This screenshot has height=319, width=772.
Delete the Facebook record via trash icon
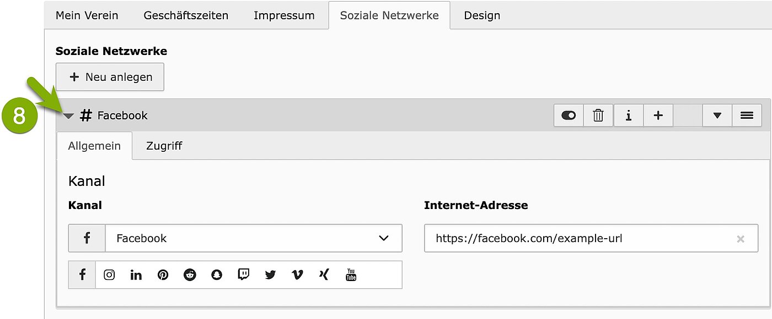click(598, 116)
